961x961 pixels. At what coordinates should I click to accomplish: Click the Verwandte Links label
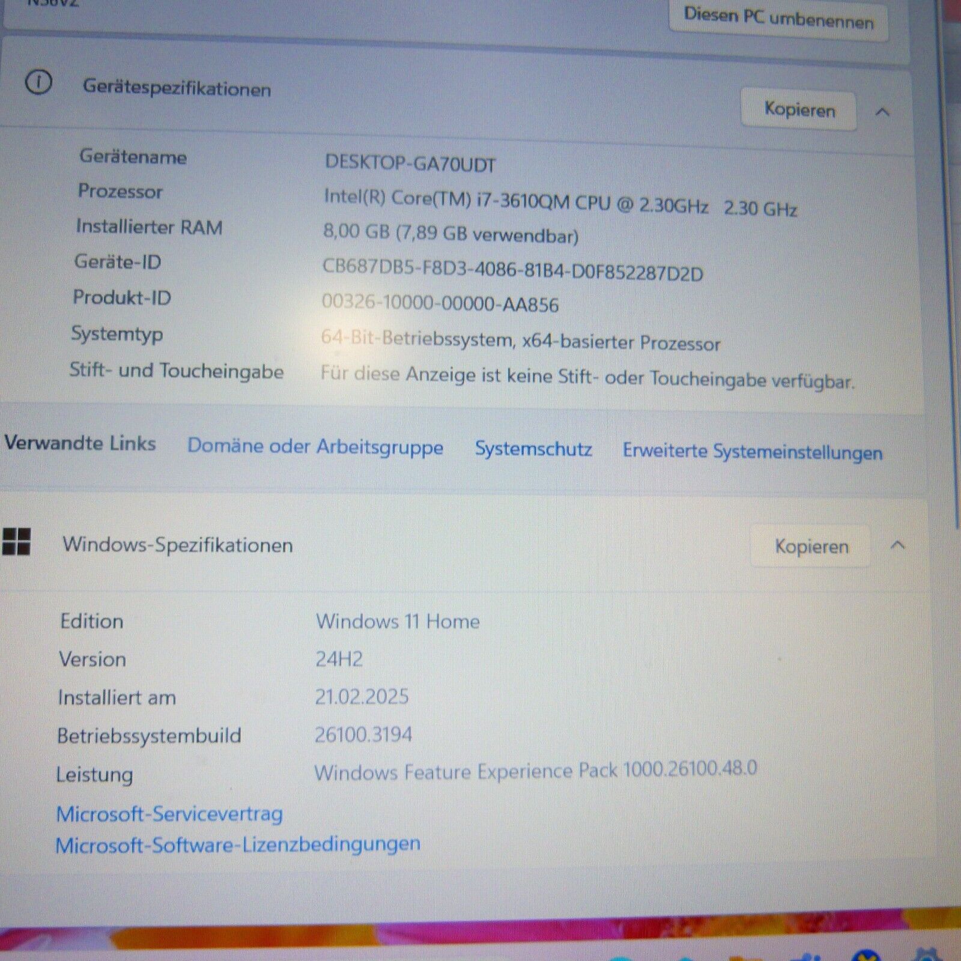pyautogui.click(x=80, y=443)
